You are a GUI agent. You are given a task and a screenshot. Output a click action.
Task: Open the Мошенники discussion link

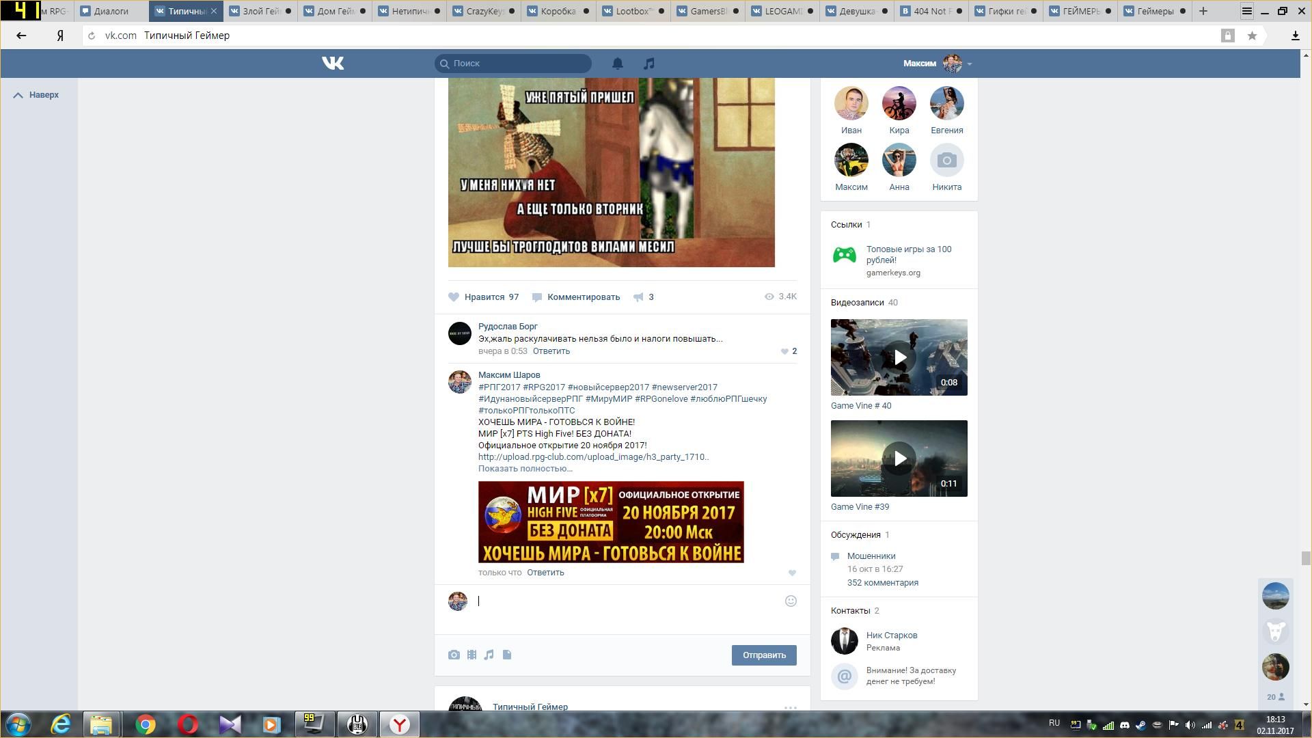[x=871, y=556]
